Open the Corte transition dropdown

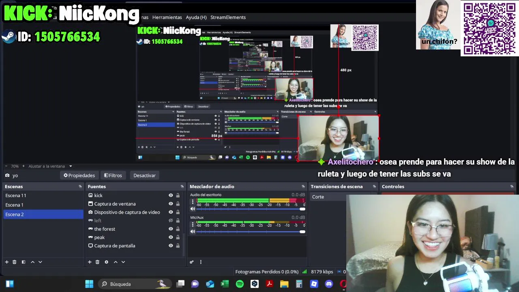pyautogui.click(x=328, y=197)
